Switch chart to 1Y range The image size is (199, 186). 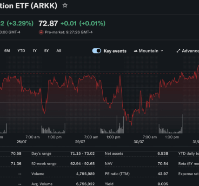(34, 51)
